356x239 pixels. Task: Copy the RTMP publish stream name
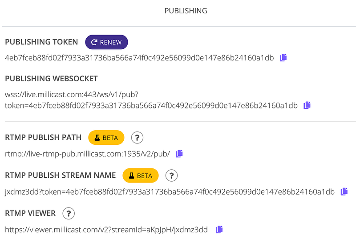(344, 191)
